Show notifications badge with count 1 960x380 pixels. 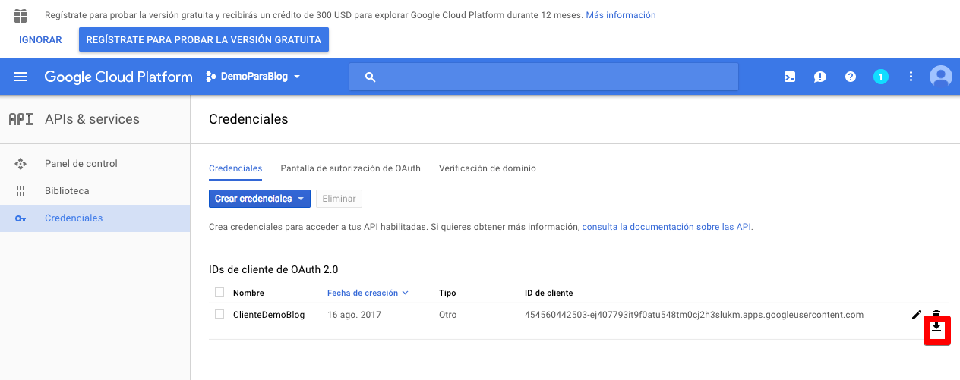tap(880, 77)
